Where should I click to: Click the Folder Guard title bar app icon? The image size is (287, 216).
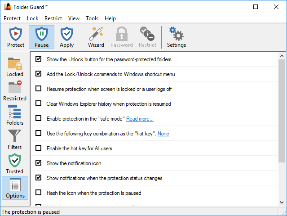coord(8,7)
